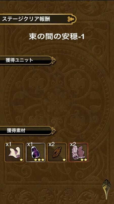Screen dimensions: 114x204
Task: Click the ステージクリア報酬 header text
Action: (26, 19)
